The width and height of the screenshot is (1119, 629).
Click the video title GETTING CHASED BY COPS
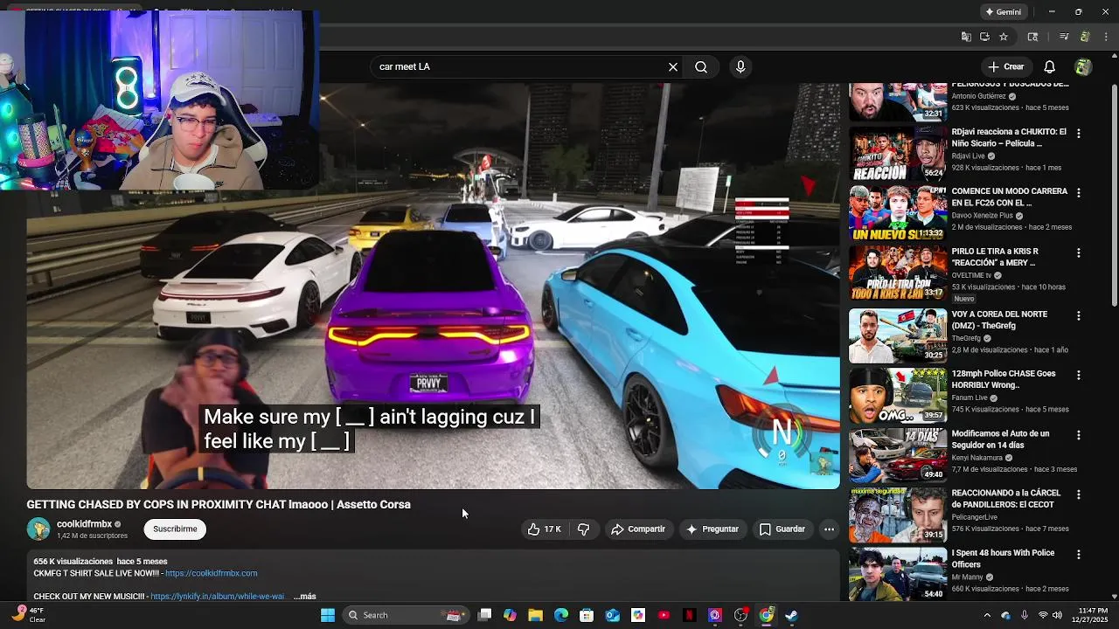(219, 504)
